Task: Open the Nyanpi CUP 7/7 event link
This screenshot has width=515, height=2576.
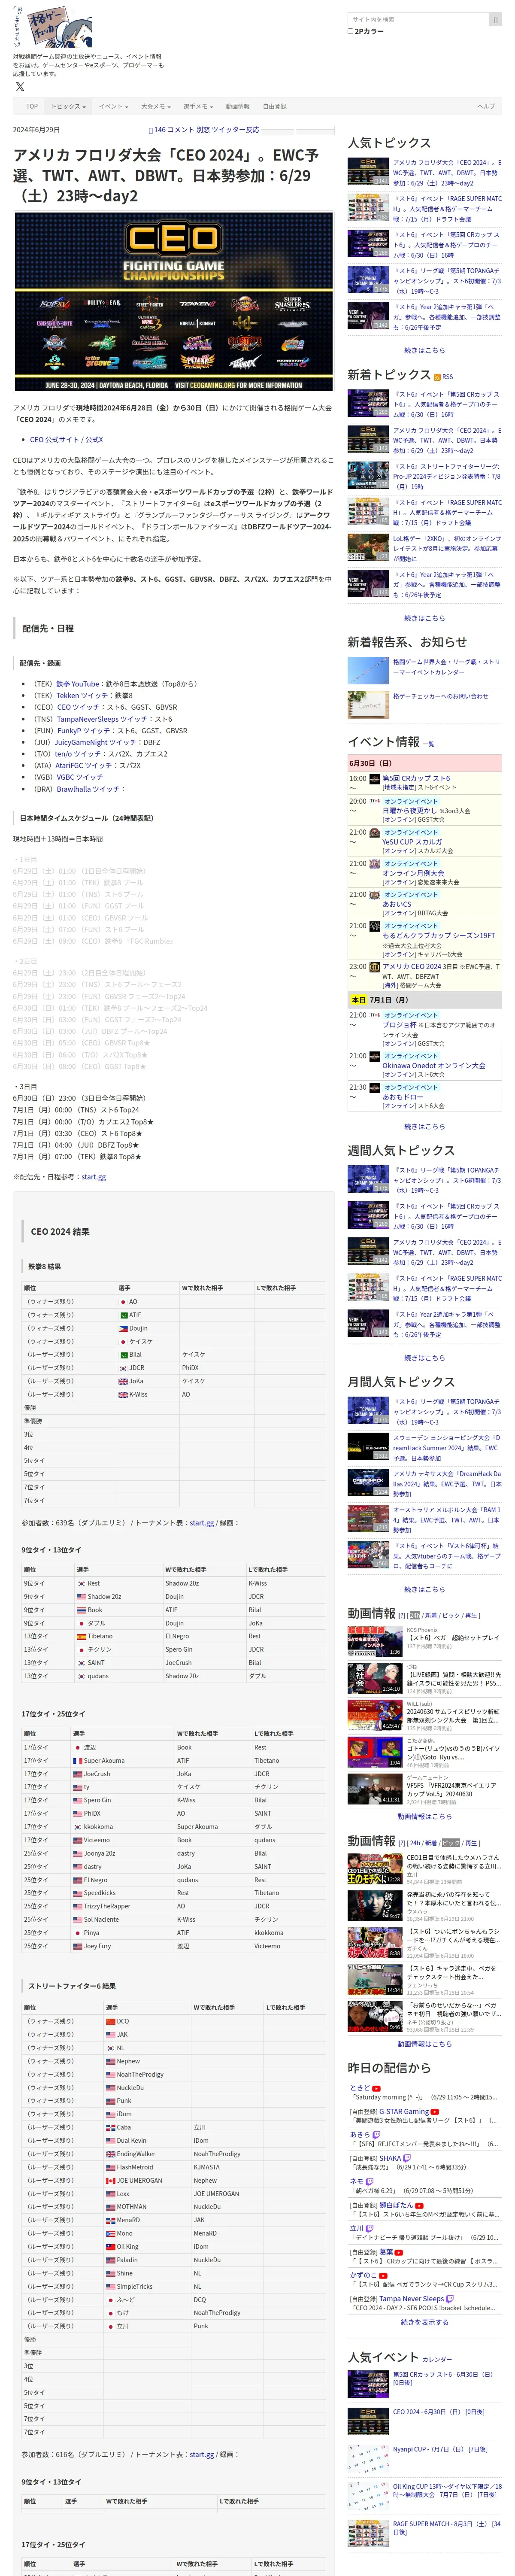Action: point(440,2449)
